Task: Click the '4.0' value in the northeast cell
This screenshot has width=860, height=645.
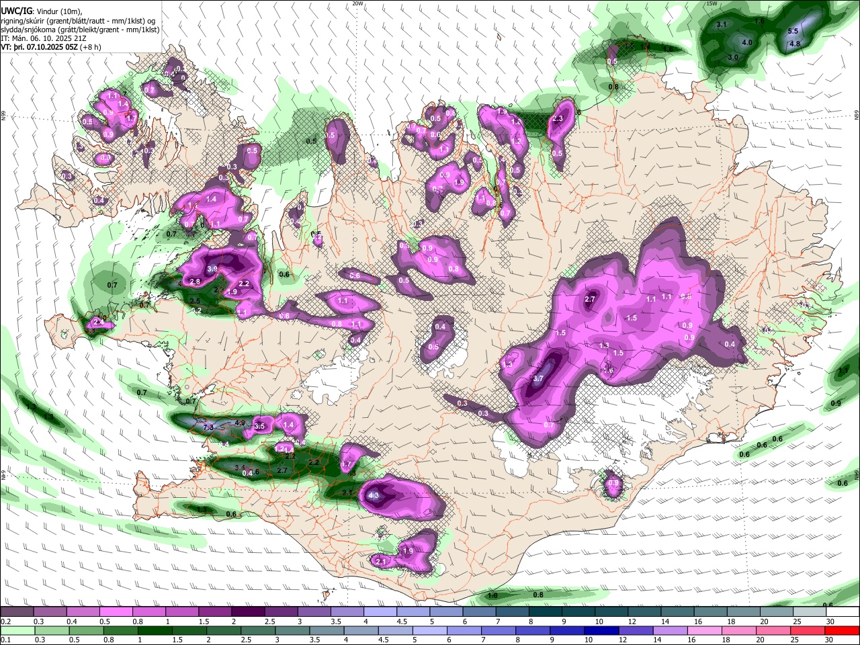Action: pyautogui.click(x=747, y=42)
